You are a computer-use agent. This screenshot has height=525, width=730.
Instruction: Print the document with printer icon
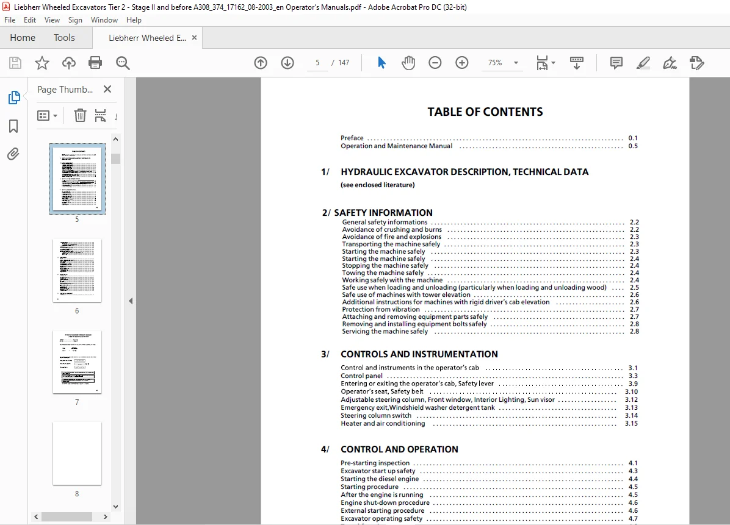coord(95,63)
